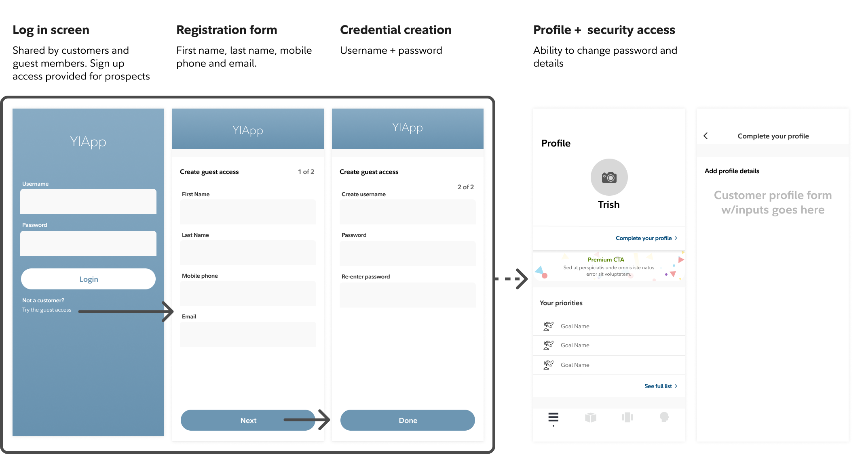
Task: Click the airplane icon of third Goal Name
Action: click(548, 365)
